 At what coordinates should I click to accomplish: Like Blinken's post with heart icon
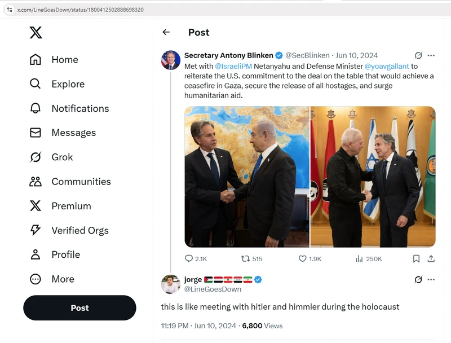(x=303, y=258)
